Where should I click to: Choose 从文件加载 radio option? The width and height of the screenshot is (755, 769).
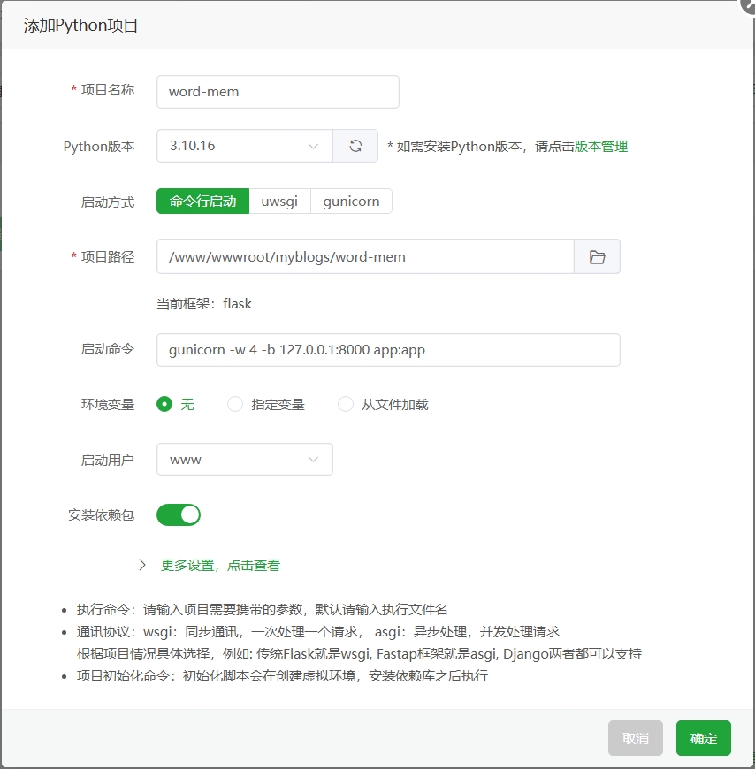point(346,404)
